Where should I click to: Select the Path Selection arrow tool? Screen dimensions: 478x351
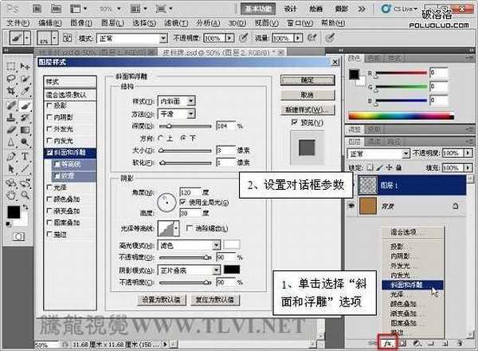11,169
